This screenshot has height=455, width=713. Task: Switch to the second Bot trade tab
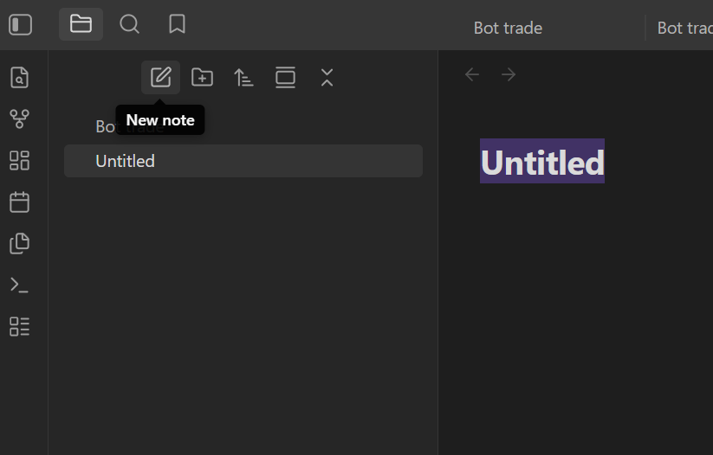[684, 29]
